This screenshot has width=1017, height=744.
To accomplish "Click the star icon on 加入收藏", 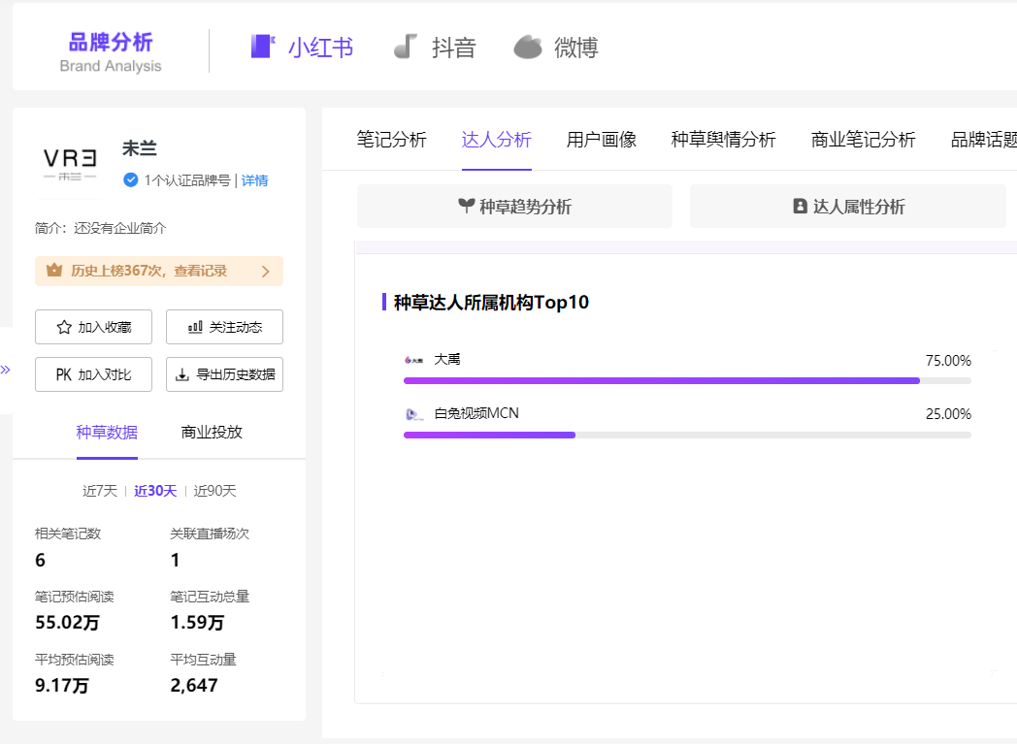I will (64, 327).
